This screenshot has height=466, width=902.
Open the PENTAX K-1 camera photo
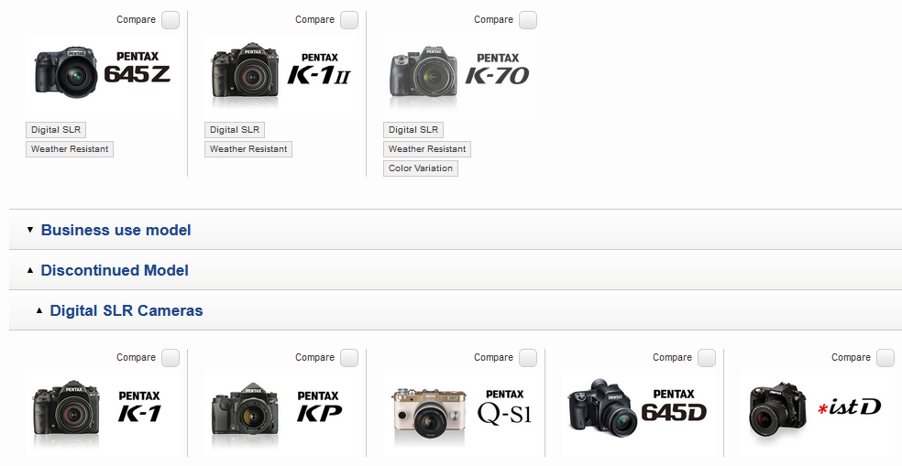(66, 413)
